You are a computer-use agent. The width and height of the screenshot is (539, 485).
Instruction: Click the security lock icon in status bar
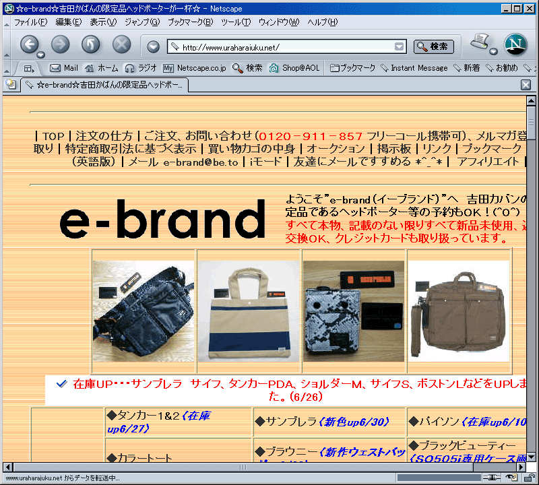click(529, 478)
